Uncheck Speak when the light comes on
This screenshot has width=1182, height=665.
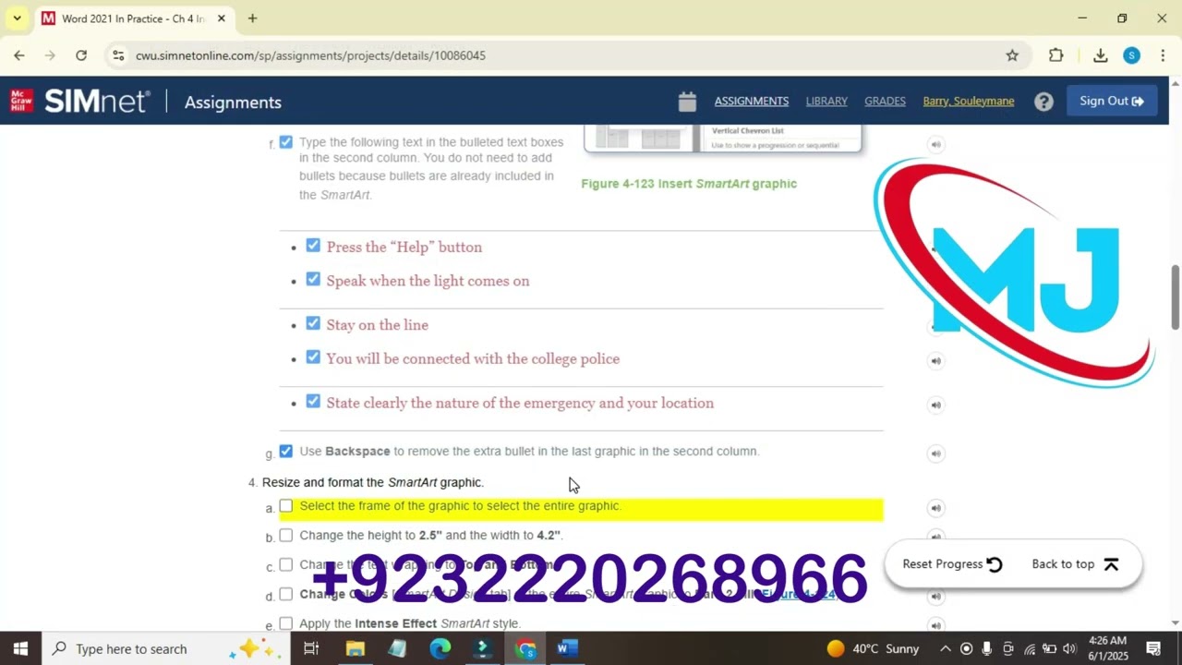(x=313, y=279)
